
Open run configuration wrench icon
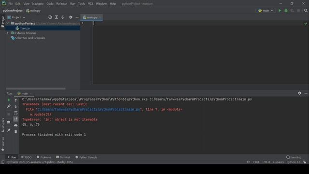coord(9,106)
